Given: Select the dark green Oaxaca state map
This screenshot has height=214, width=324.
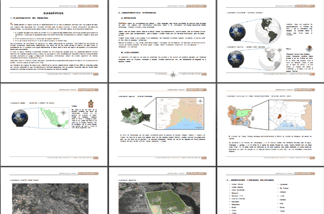Looking at the screenshot, I should coord(135,116).
